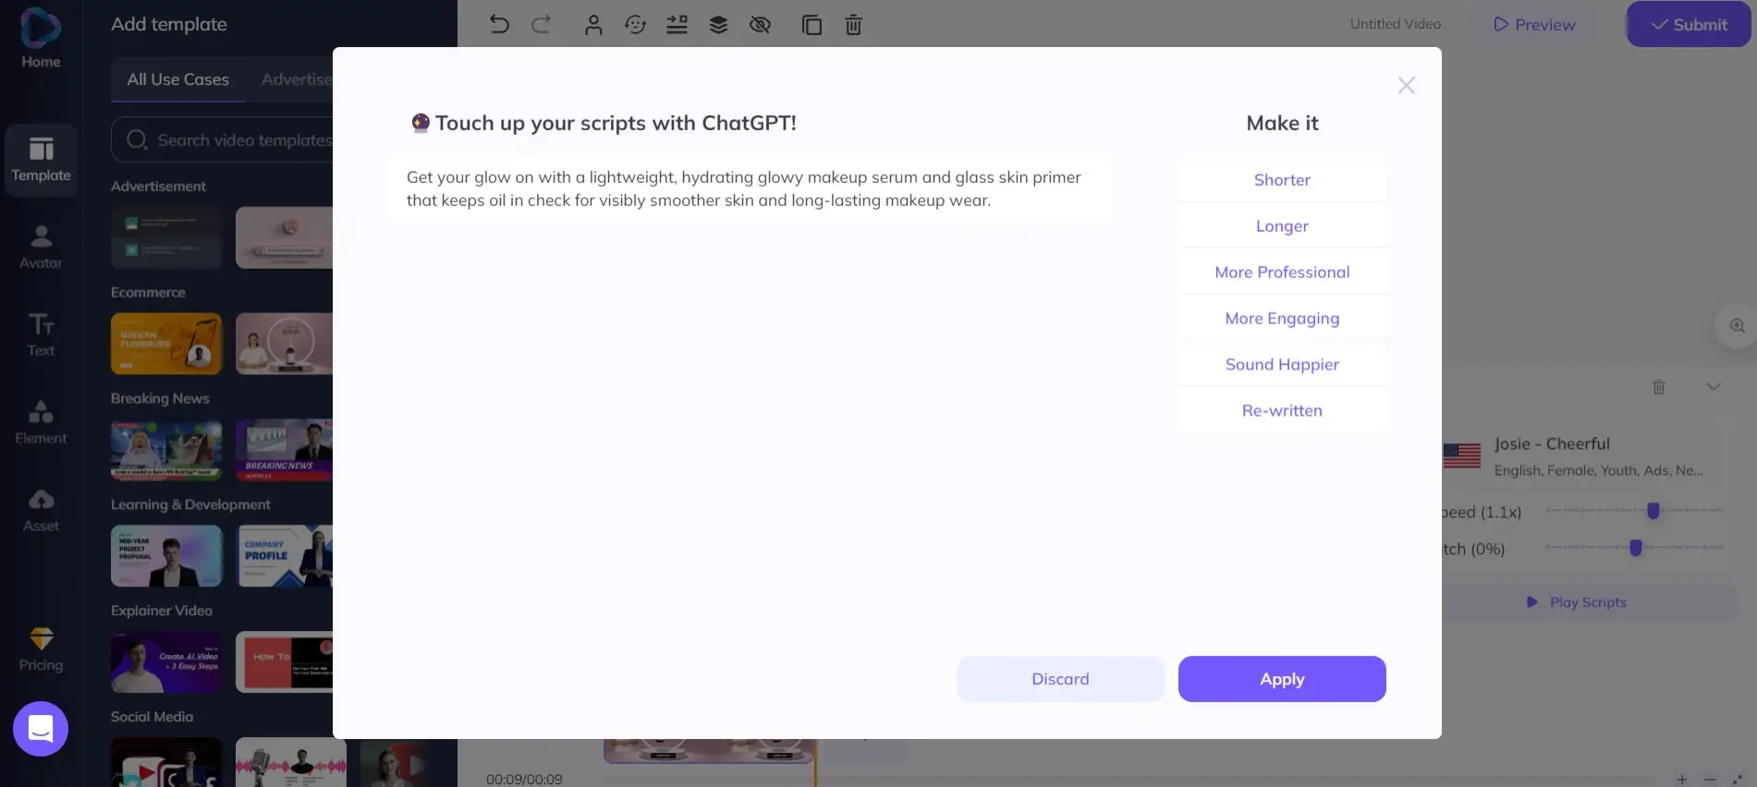Close the ChatGPT script dialog

(1406, 86)
